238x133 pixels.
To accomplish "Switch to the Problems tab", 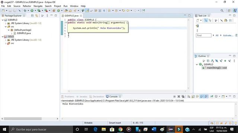I will tap(68, 96).
